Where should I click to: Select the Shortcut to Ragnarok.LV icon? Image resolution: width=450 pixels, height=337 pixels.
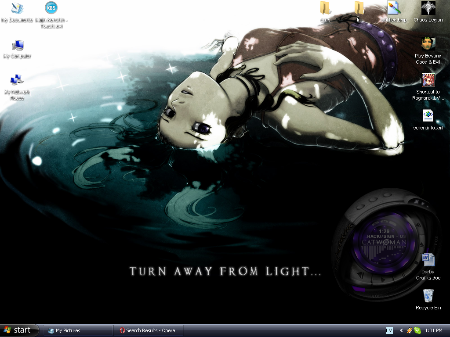click(x=428, y=87)
